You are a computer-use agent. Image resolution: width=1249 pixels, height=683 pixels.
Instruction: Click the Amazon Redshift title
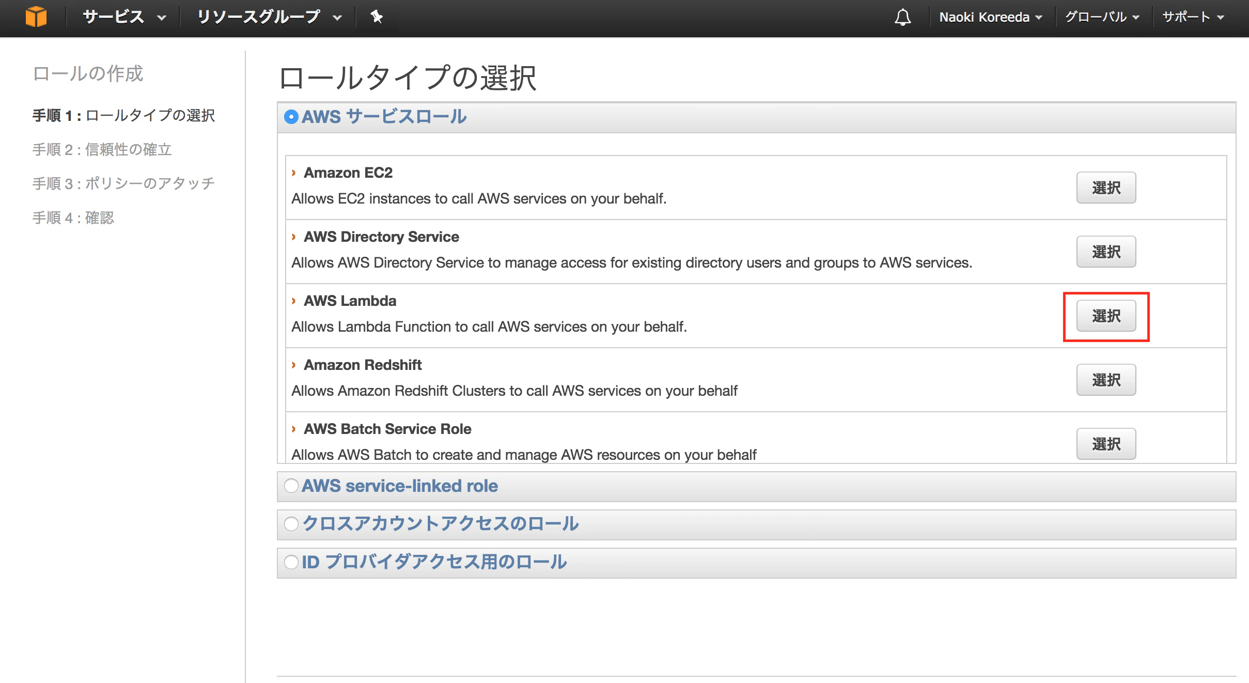click(363, 365)
